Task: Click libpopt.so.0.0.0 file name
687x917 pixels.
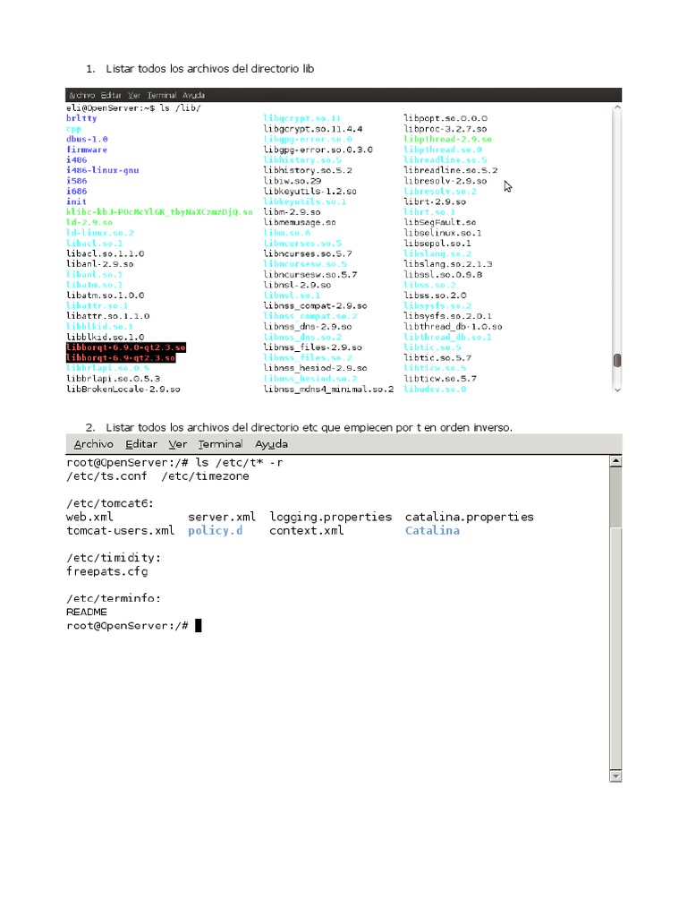Action: tap(445, 118)
